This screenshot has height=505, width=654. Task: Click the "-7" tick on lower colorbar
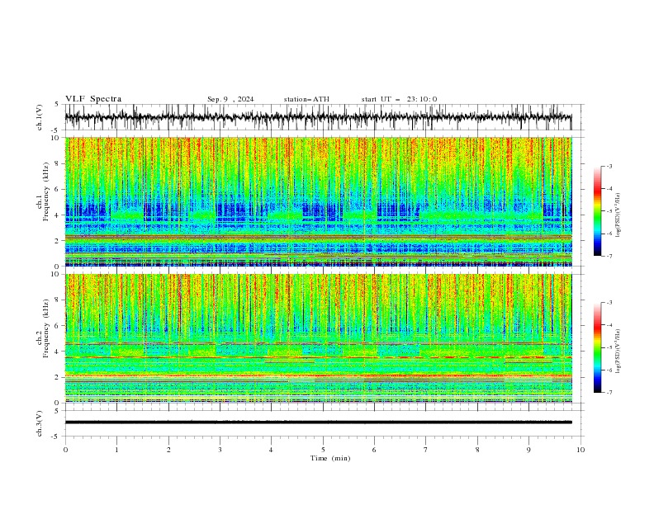[609, 393]
